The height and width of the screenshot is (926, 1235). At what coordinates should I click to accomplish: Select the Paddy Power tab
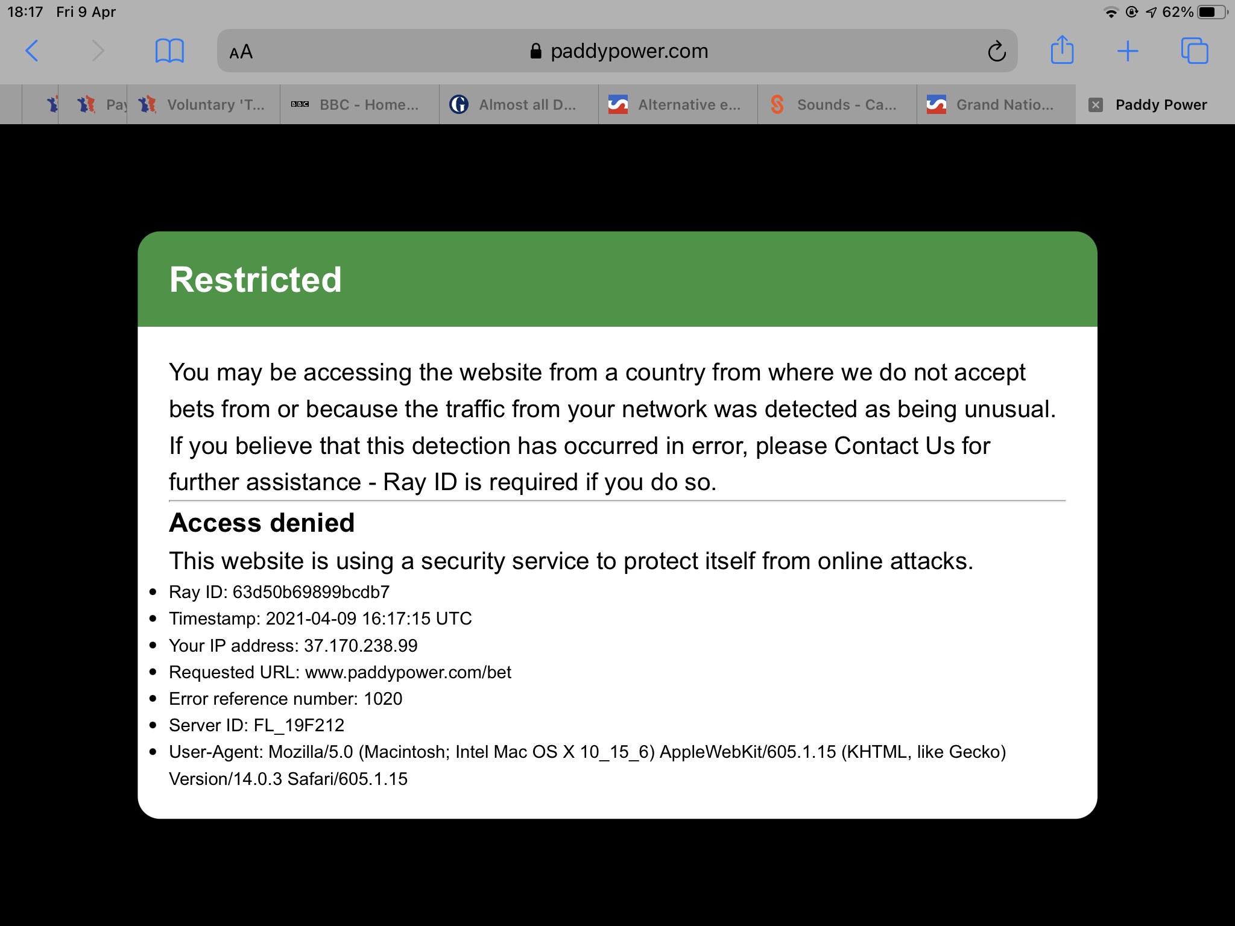pyautogui.click(x=1155, y=105)
